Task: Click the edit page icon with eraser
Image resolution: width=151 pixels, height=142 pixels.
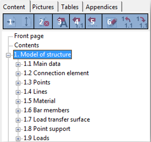Action: (x=111, y=22)
